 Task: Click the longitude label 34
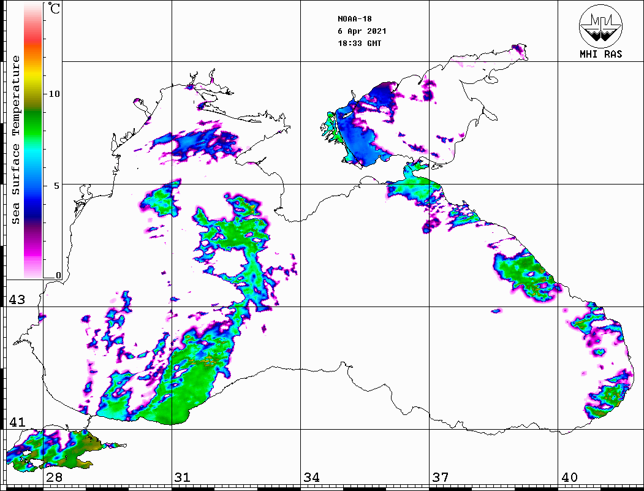[x=312, y=478]
